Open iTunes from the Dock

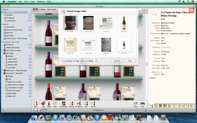[x=97, y=118]
